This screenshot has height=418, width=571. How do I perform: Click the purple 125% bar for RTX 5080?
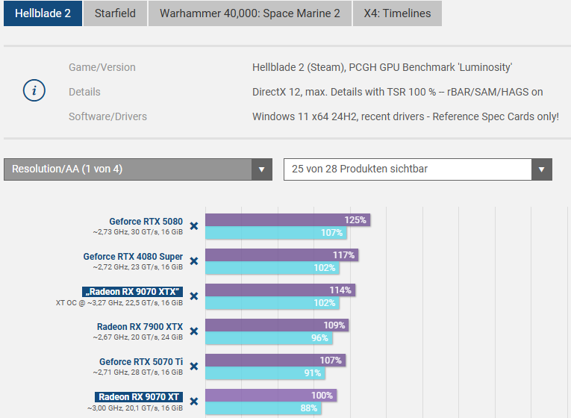pyautogui.click(x=287, y=220)
